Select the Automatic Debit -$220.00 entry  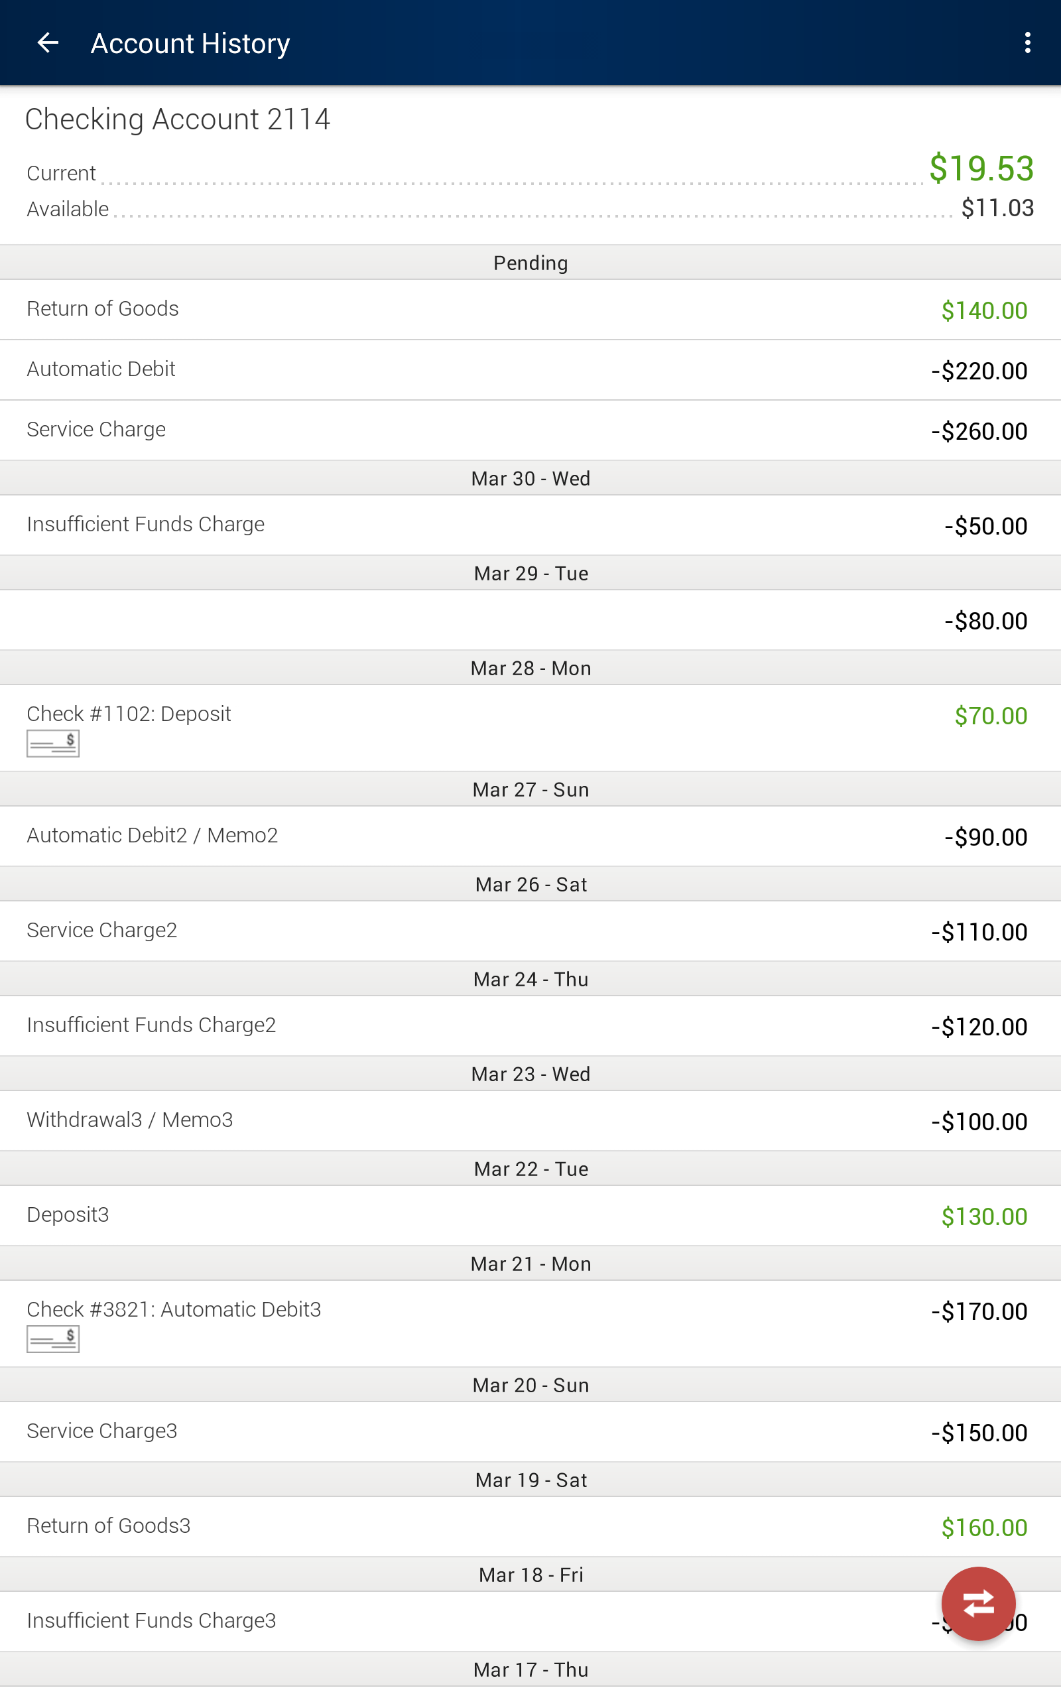530,369
